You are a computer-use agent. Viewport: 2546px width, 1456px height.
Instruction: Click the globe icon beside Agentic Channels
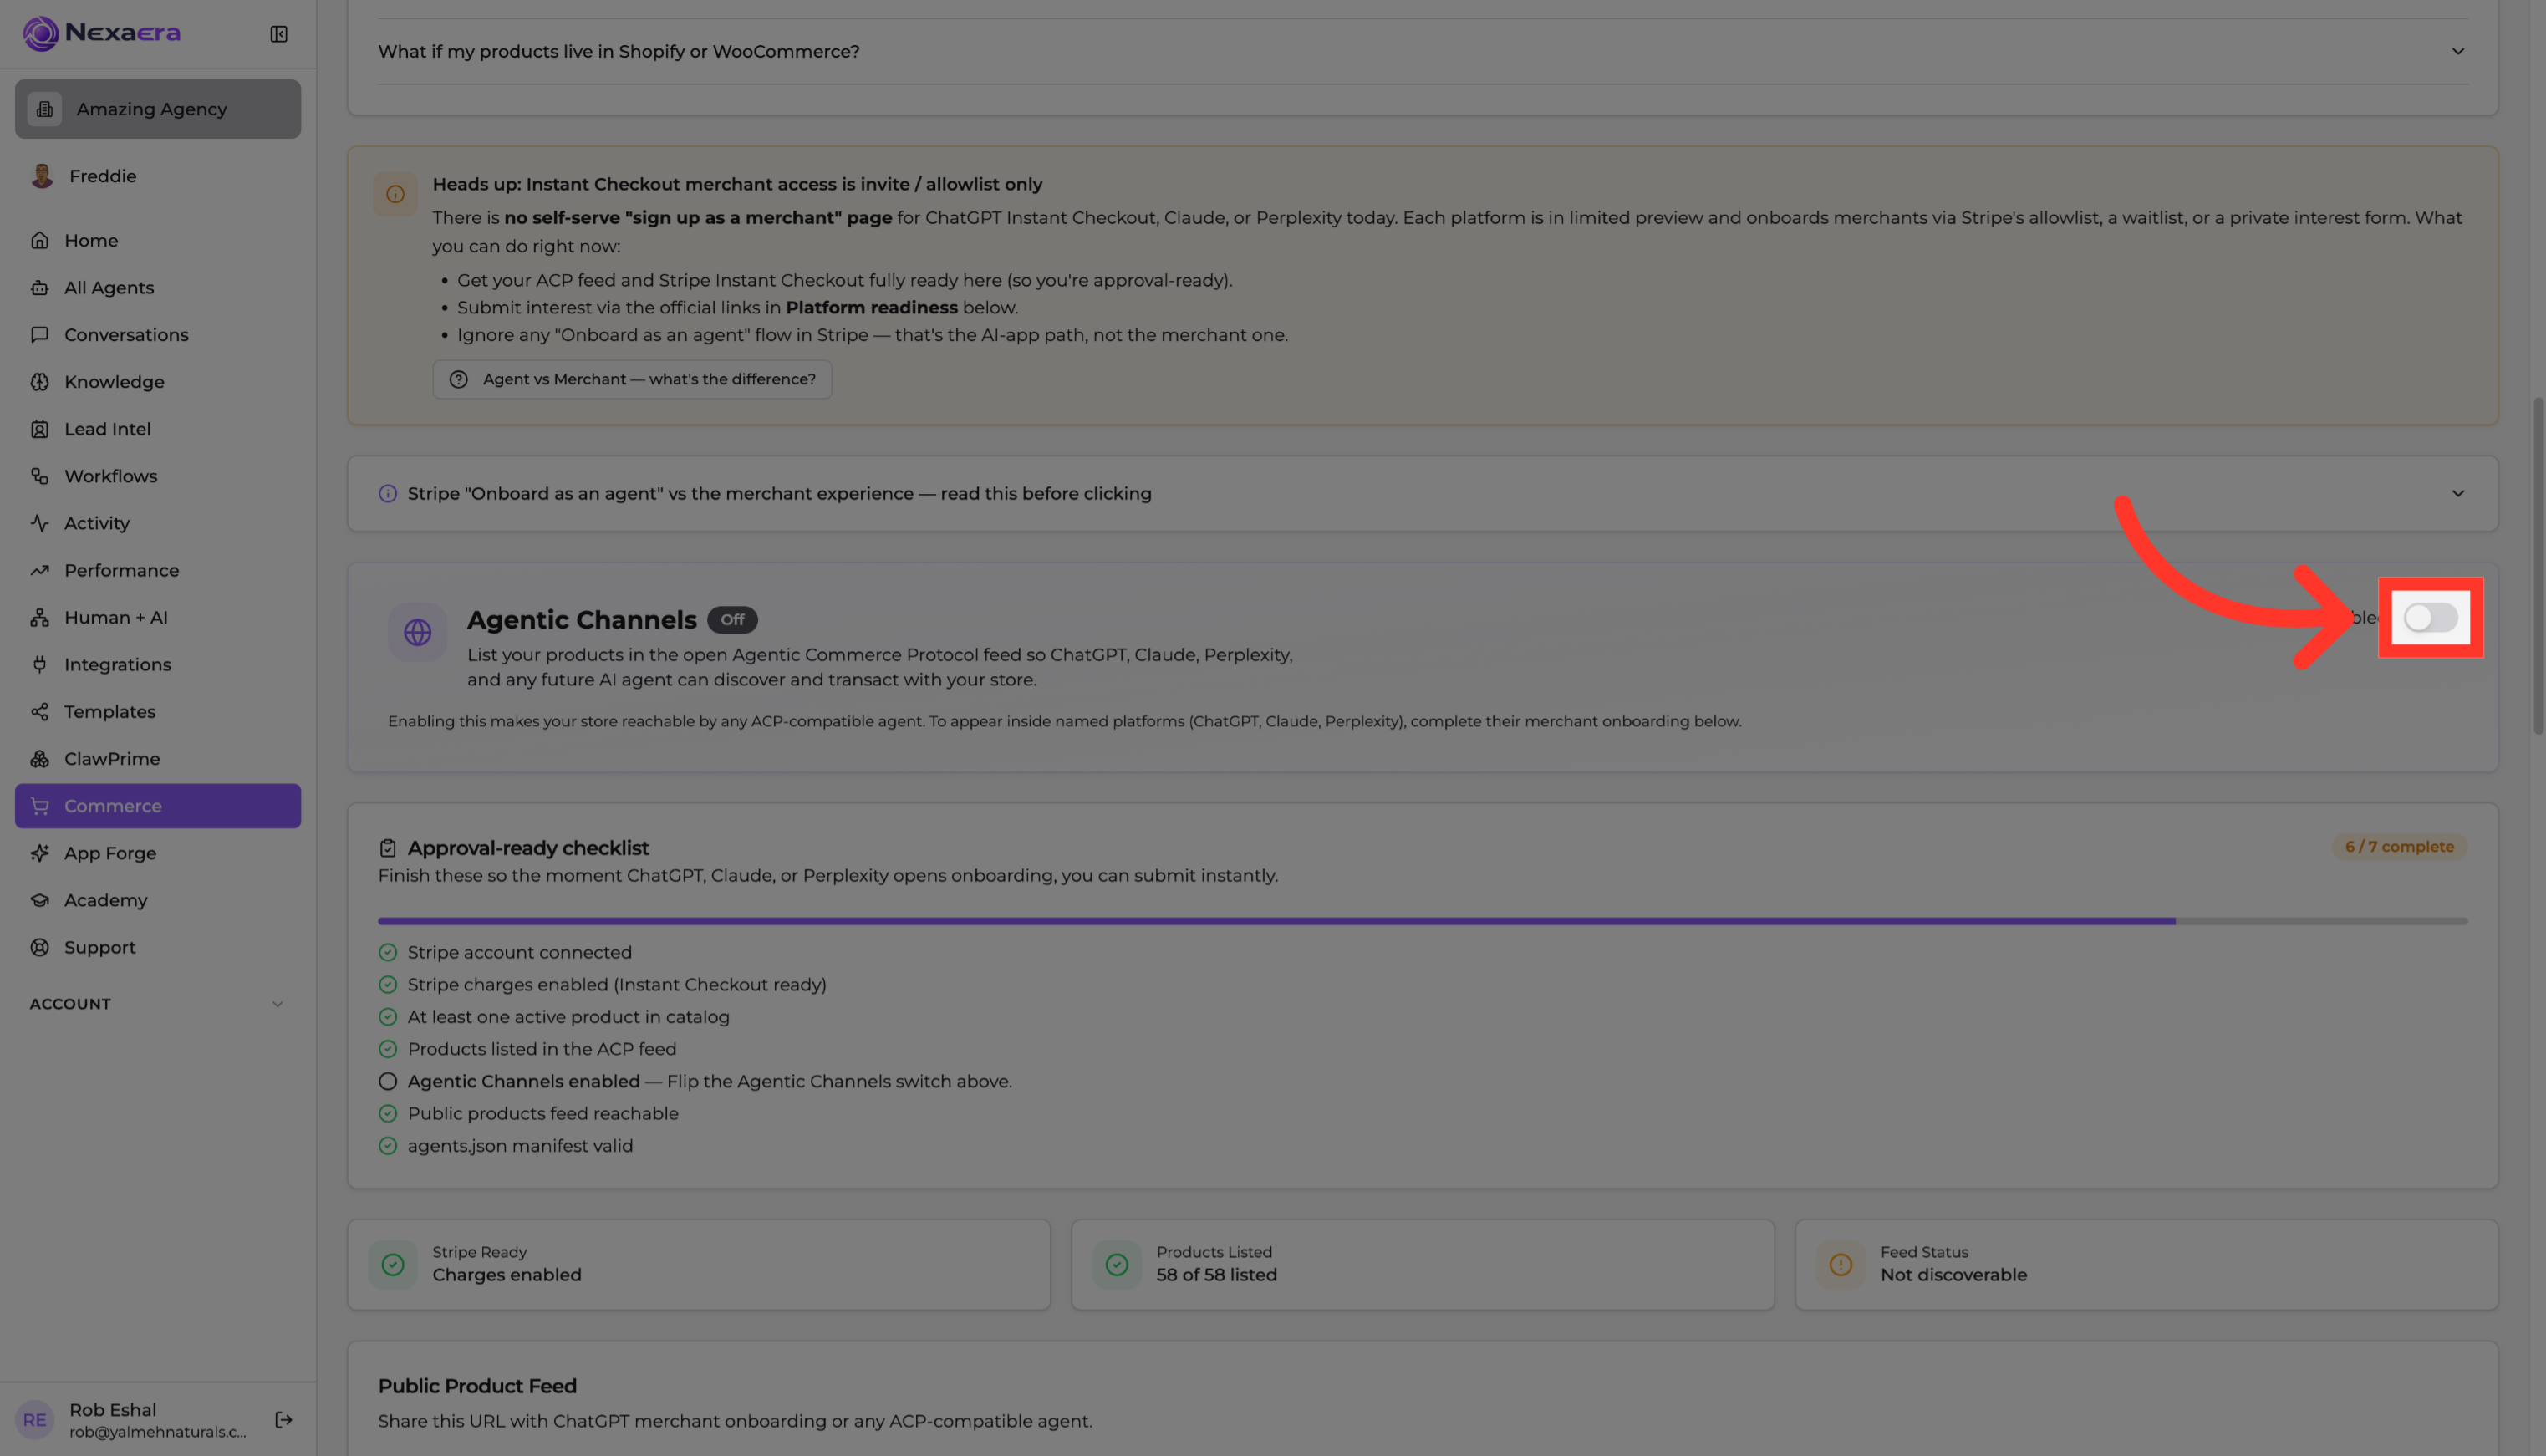417,632
